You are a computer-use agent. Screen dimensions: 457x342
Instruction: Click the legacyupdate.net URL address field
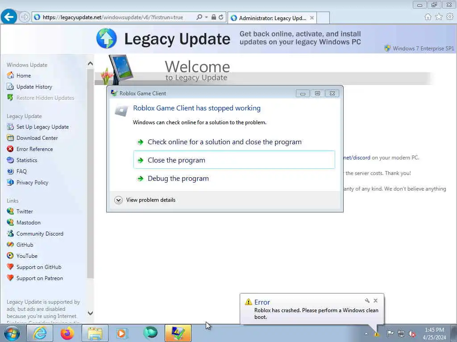pos(113,17)
